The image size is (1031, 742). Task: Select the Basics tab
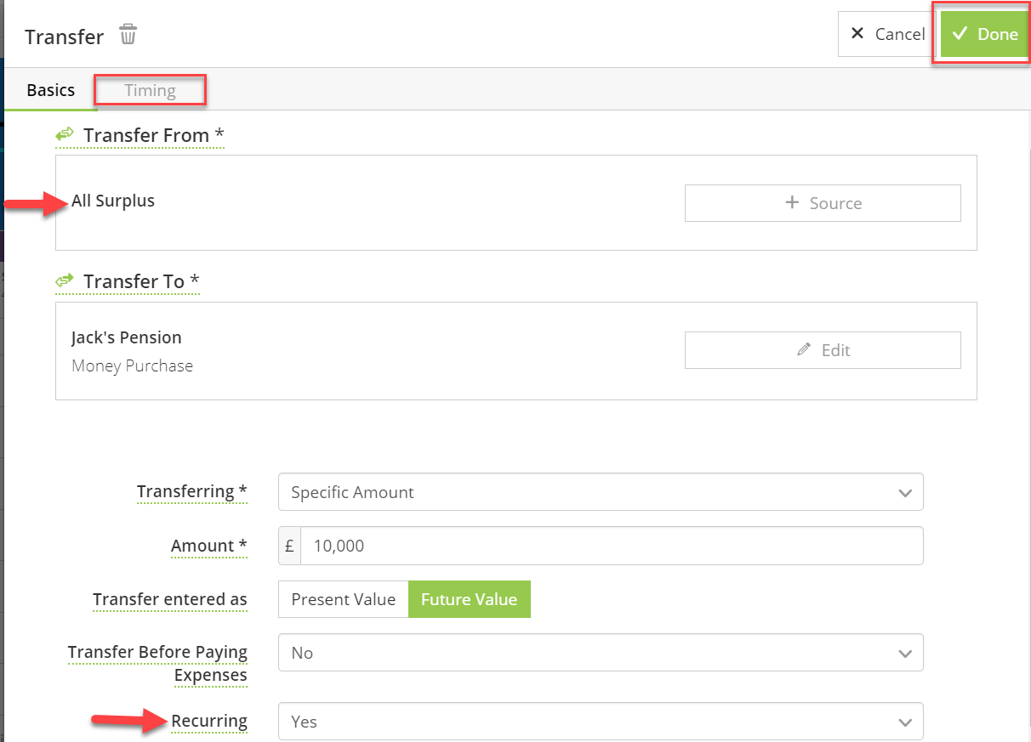pyautogui.click(x=51, y=90)
